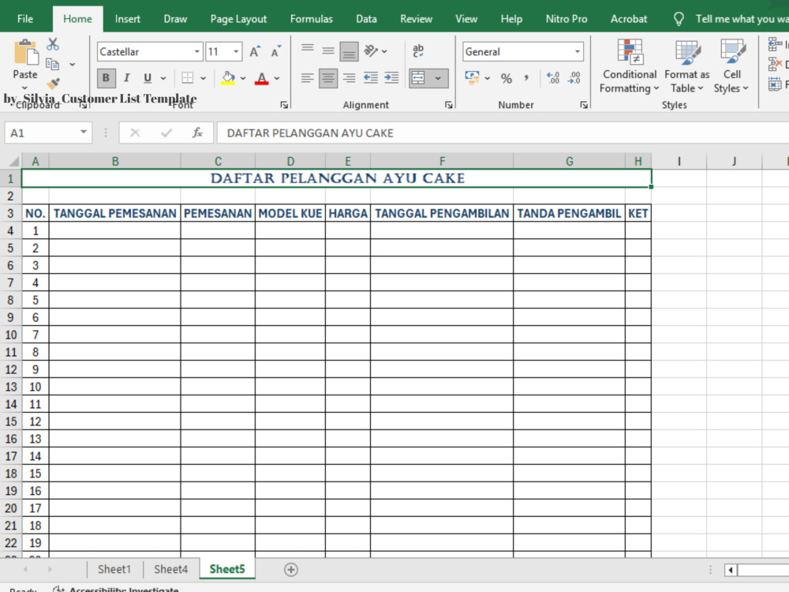Click the Paste clipboard icon

click(25, 54)
